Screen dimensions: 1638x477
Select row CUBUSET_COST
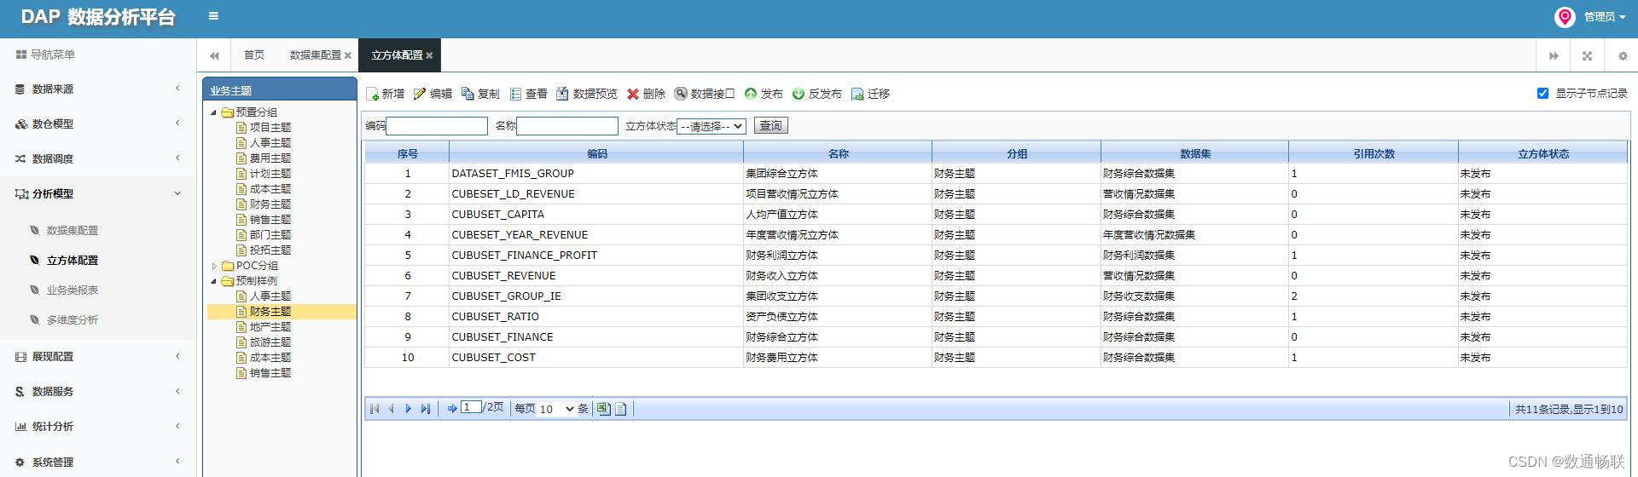[x=996, y=358]
